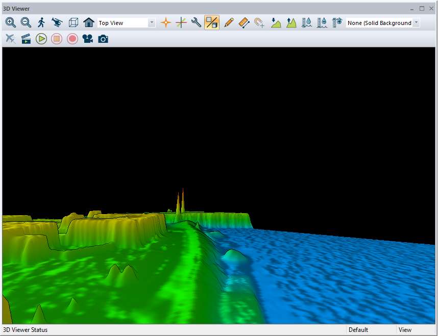Start recording with the red circle button

click(72, 39)
